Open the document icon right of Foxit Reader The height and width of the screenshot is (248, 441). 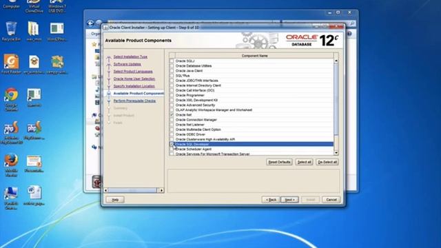(x=34, y=64)
